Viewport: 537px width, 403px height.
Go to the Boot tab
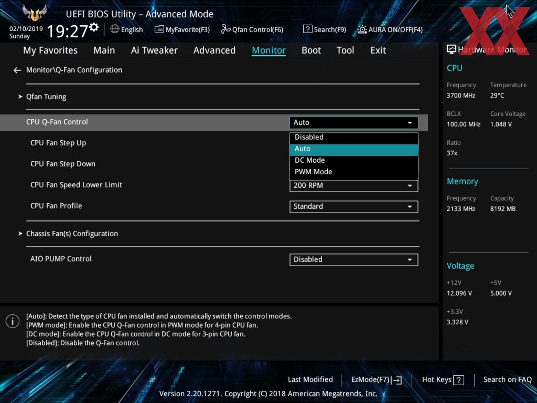[311, 50]
